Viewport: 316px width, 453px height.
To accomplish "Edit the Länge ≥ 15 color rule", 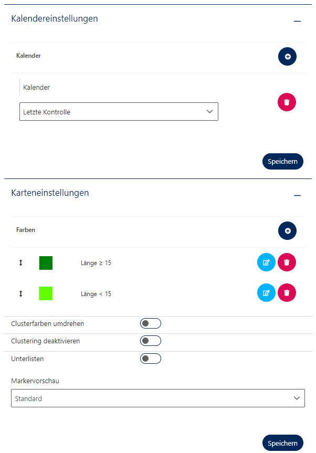I will click(266, 262).
